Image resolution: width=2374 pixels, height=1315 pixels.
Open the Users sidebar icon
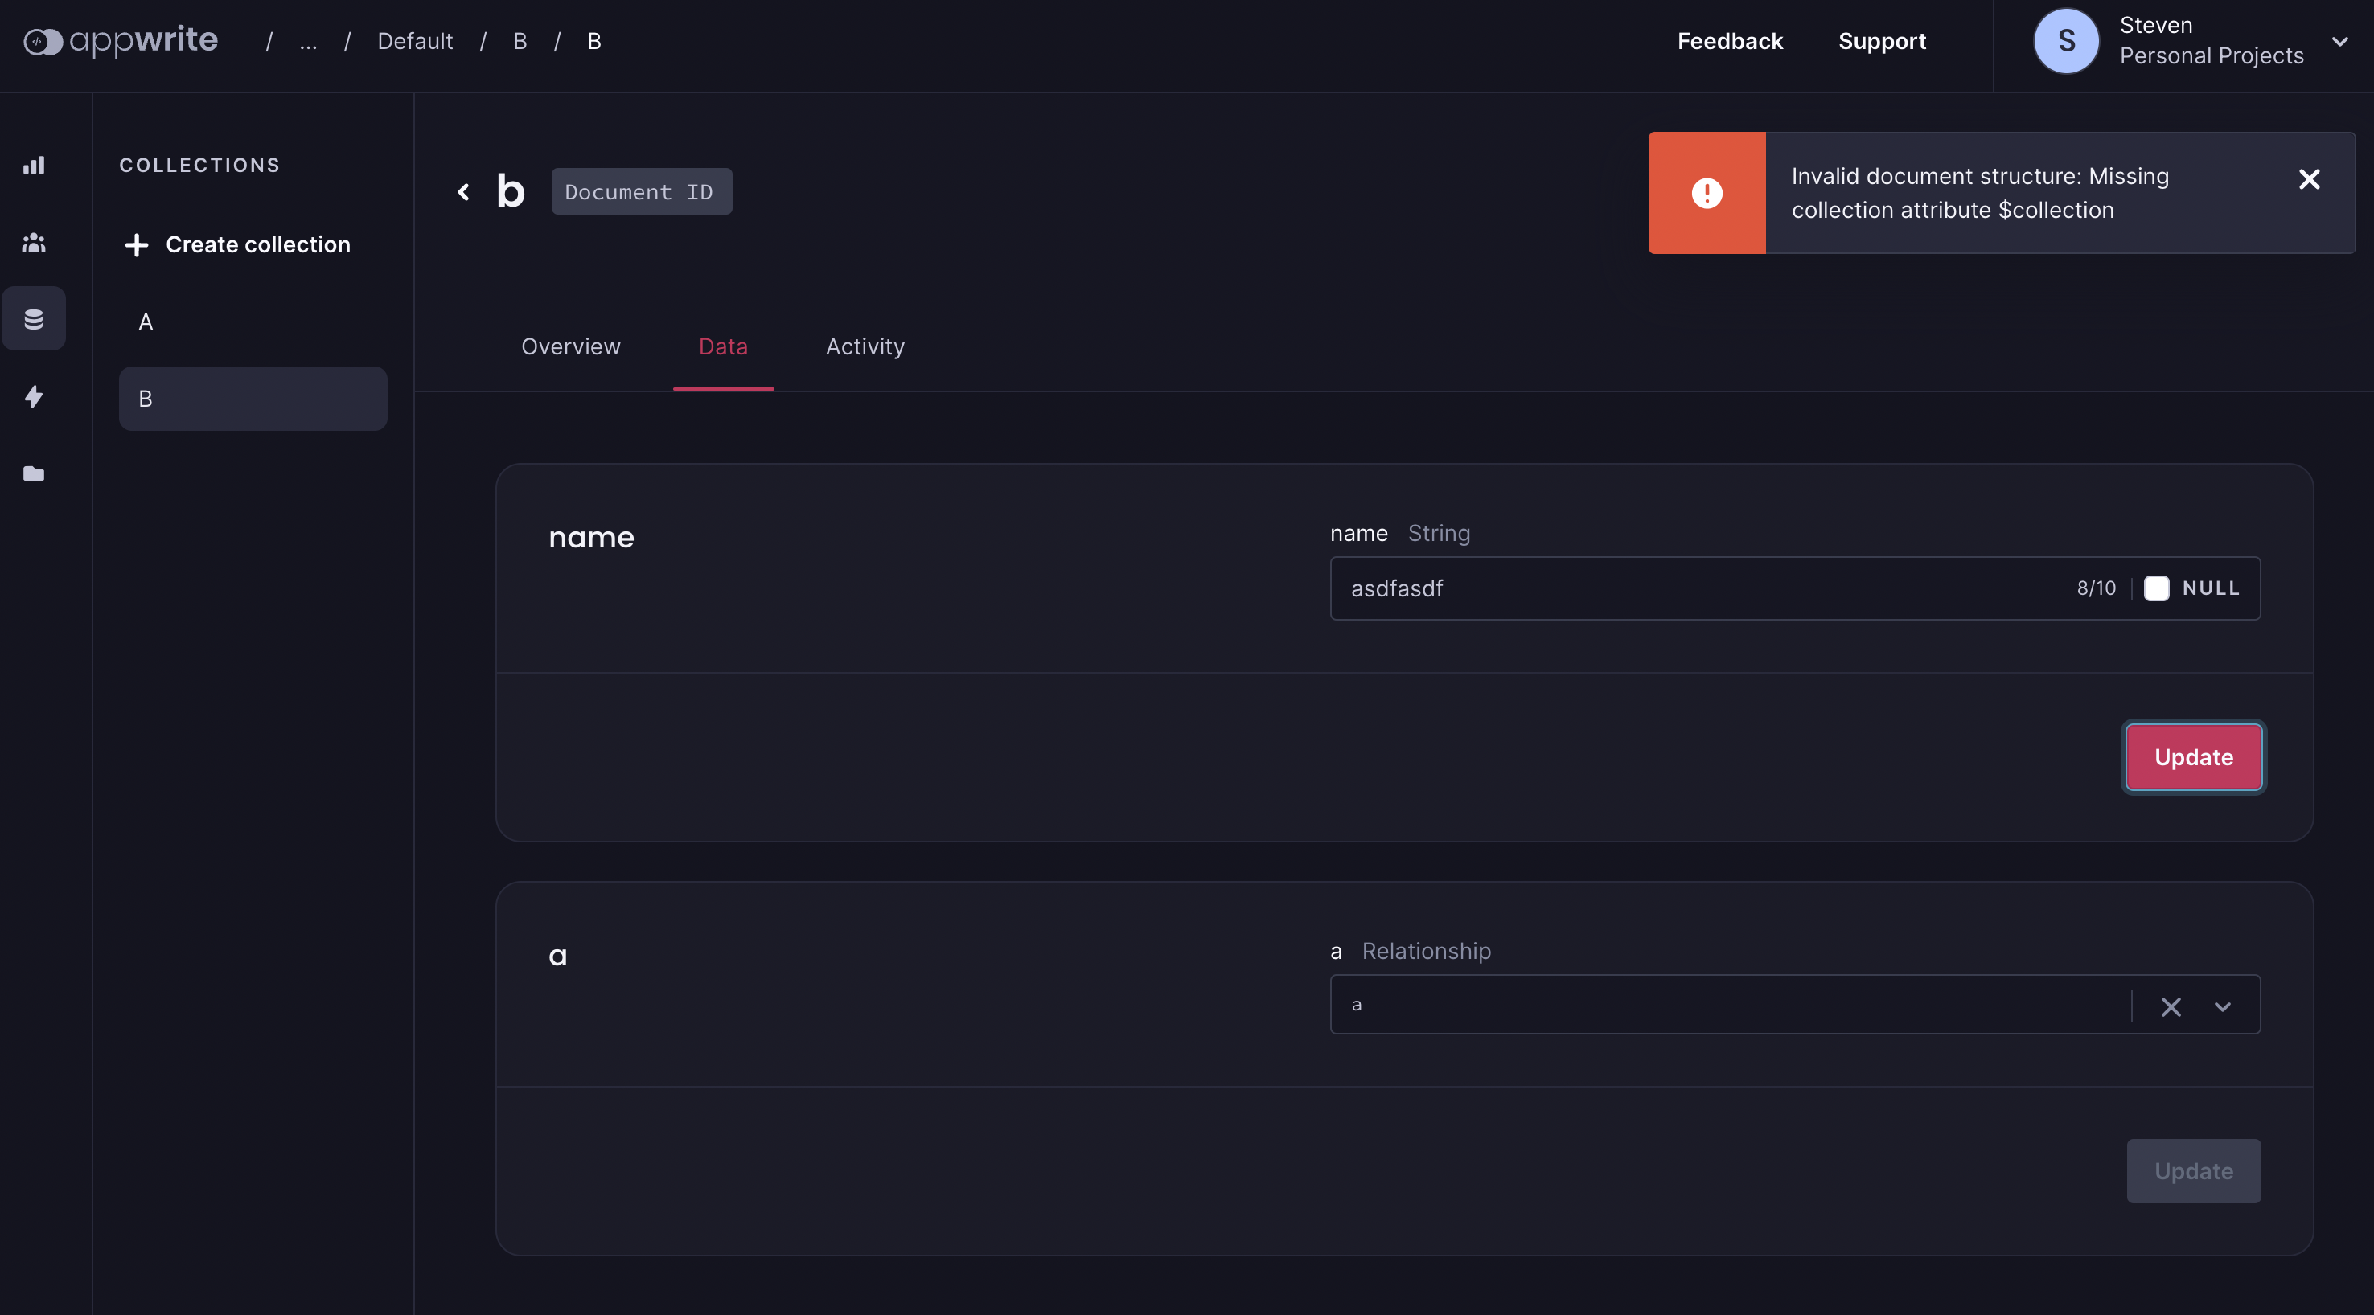34,242
